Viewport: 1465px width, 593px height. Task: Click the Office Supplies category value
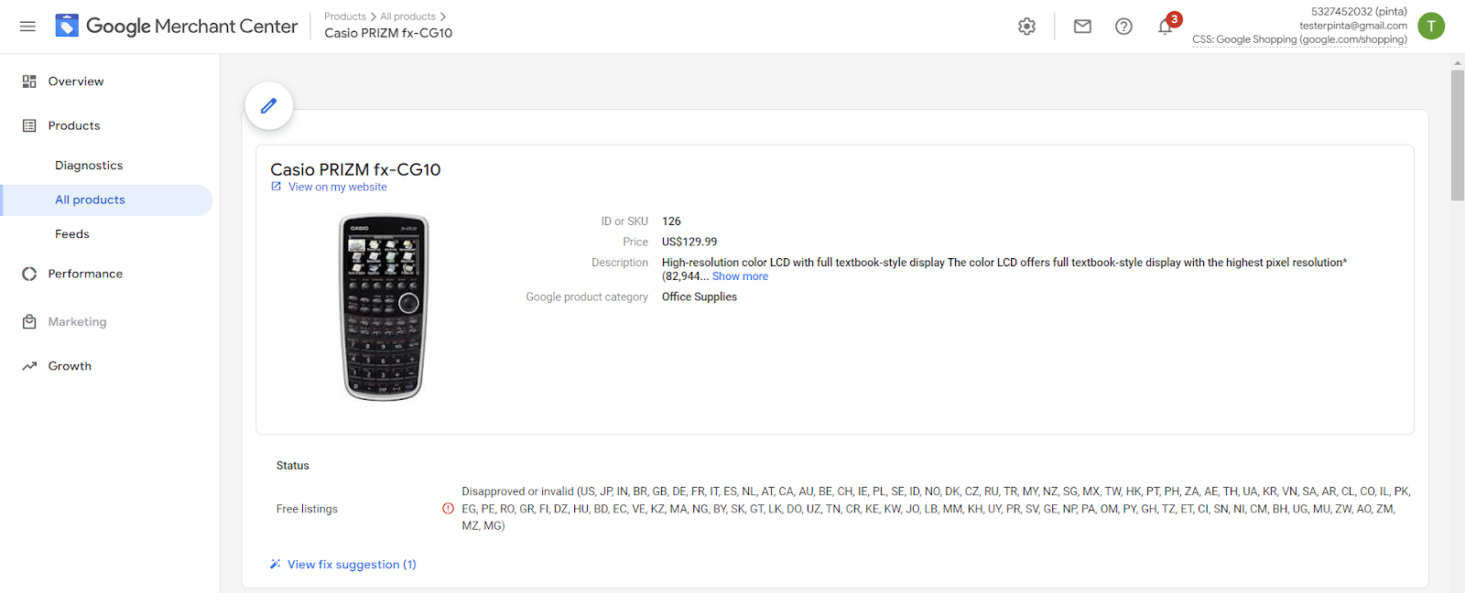coord(700,296)
